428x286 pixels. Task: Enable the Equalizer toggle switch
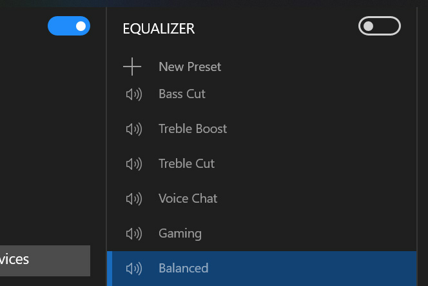(x=380, y=26)
